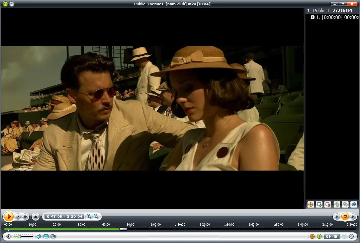Image resolution: width=360 pixels, height=243 pixels.
Task: Click the fast forward button
Action: [x=25, y=217]
